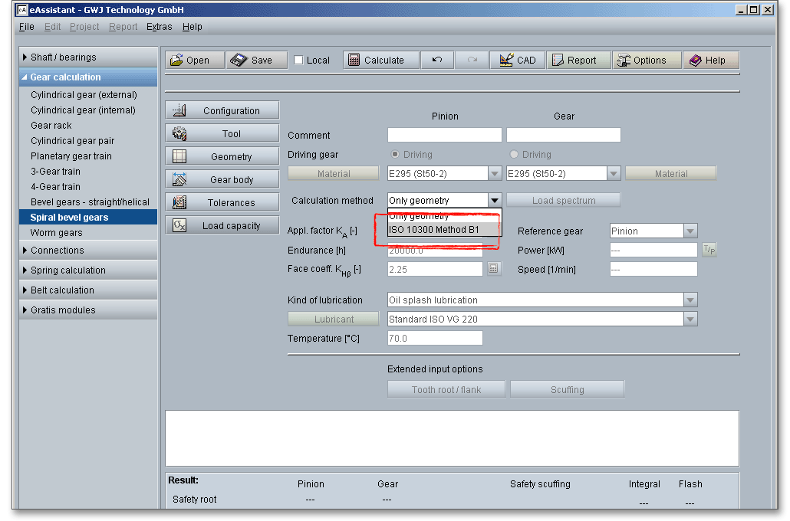Viewport: 790px width, 521px height.
Task: Click the Pinion Comment input field
Action: pyautogui.click(x=445, y=136)
